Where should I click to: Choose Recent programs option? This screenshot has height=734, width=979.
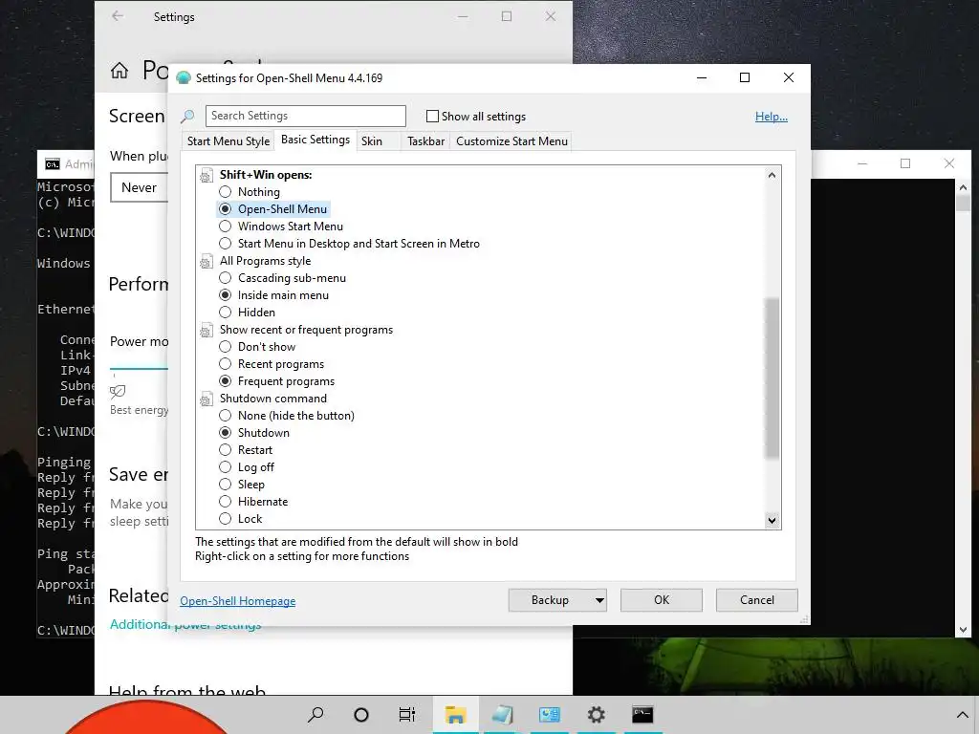point(225,364)
